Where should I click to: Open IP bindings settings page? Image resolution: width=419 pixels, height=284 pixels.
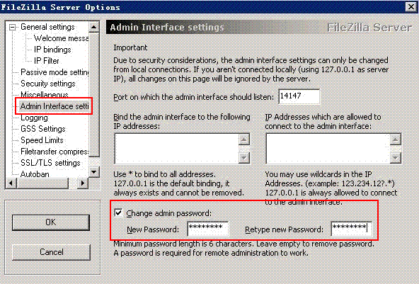point(52,50)
